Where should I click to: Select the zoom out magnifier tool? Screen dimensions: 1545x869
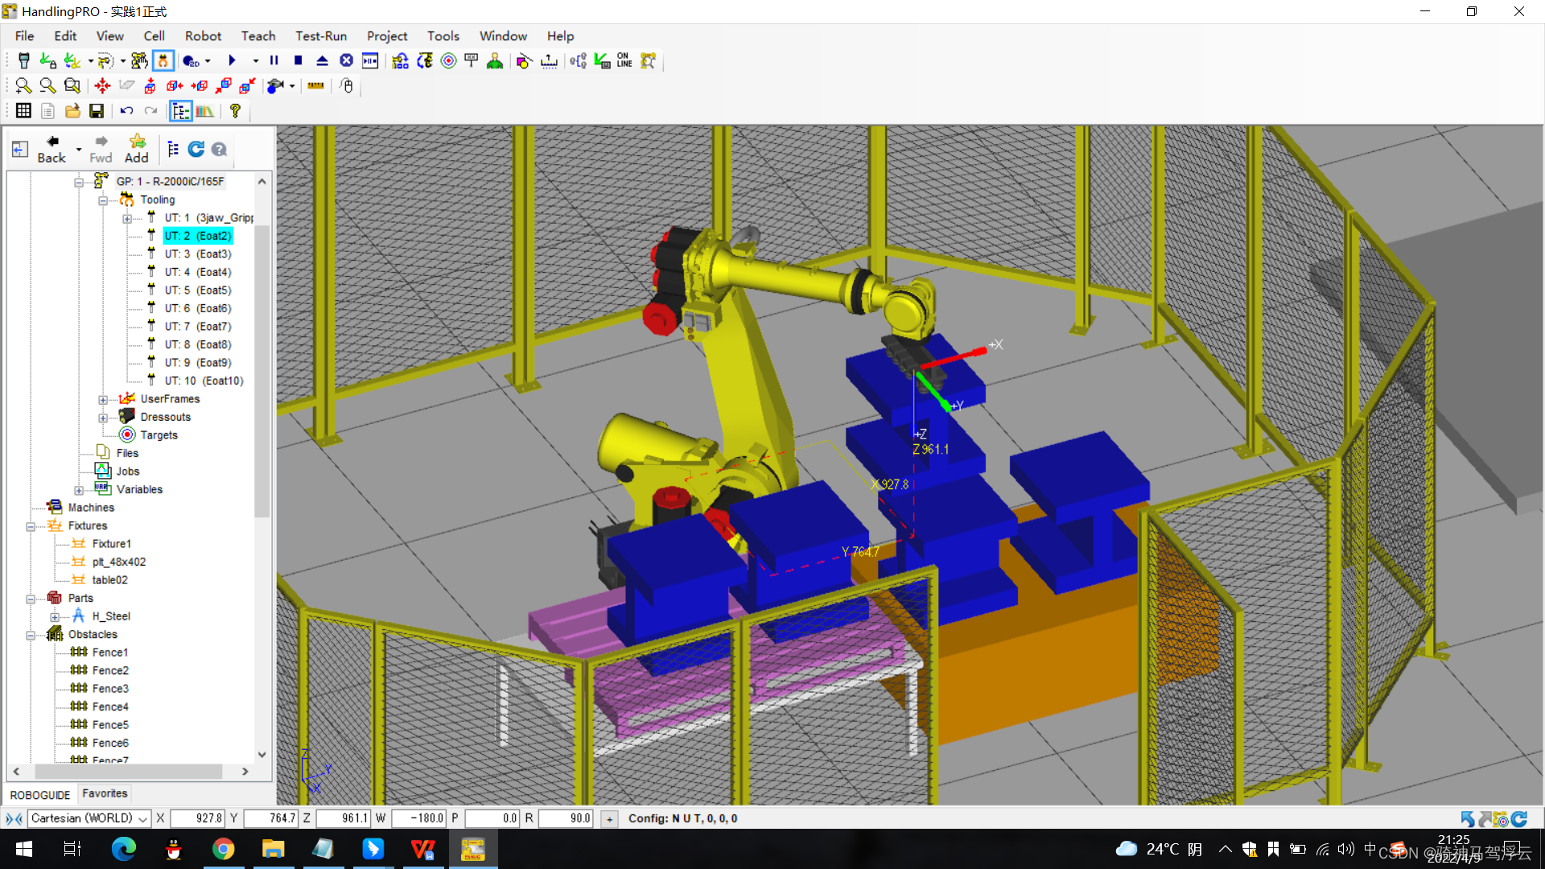(x=47, y=86)
